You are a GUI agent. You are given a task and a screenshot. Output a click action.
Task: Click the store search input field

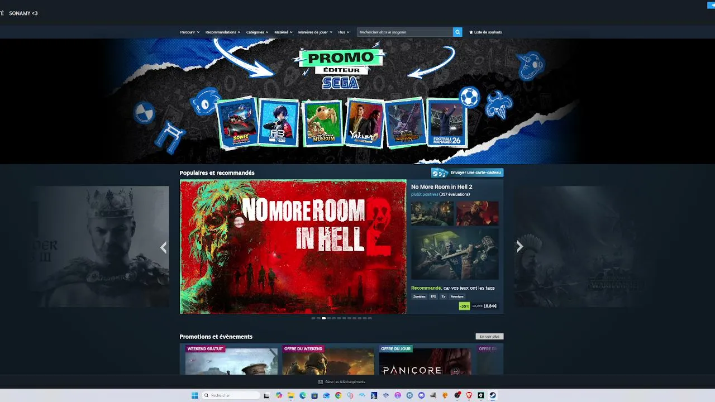coord(405,32)
